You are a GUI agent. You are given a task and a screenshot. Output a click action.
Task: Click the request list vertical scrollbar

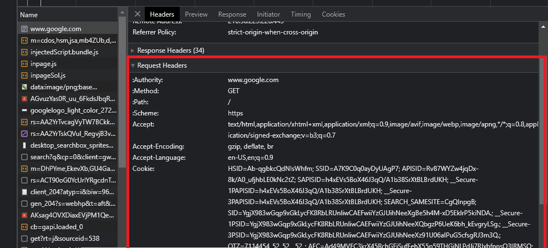point(122,91)
